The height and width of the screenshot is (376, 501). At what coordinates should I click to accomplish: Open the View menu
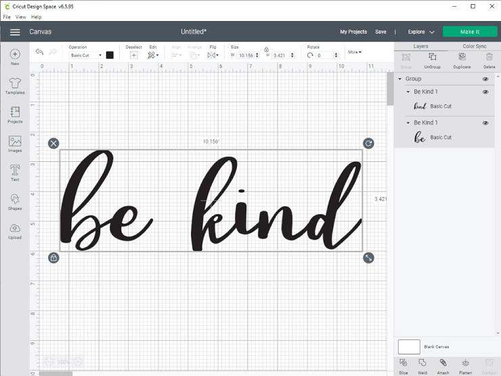click(x=21, y=17)
